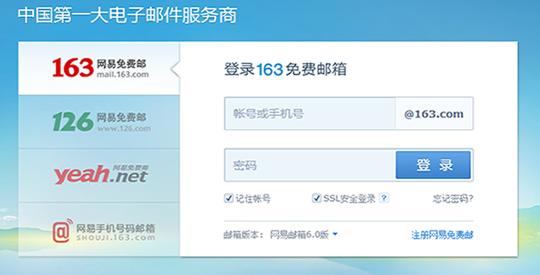
Task: Click the 中国第一大电子邮件服务商 headline
Action: coord(128,15)
